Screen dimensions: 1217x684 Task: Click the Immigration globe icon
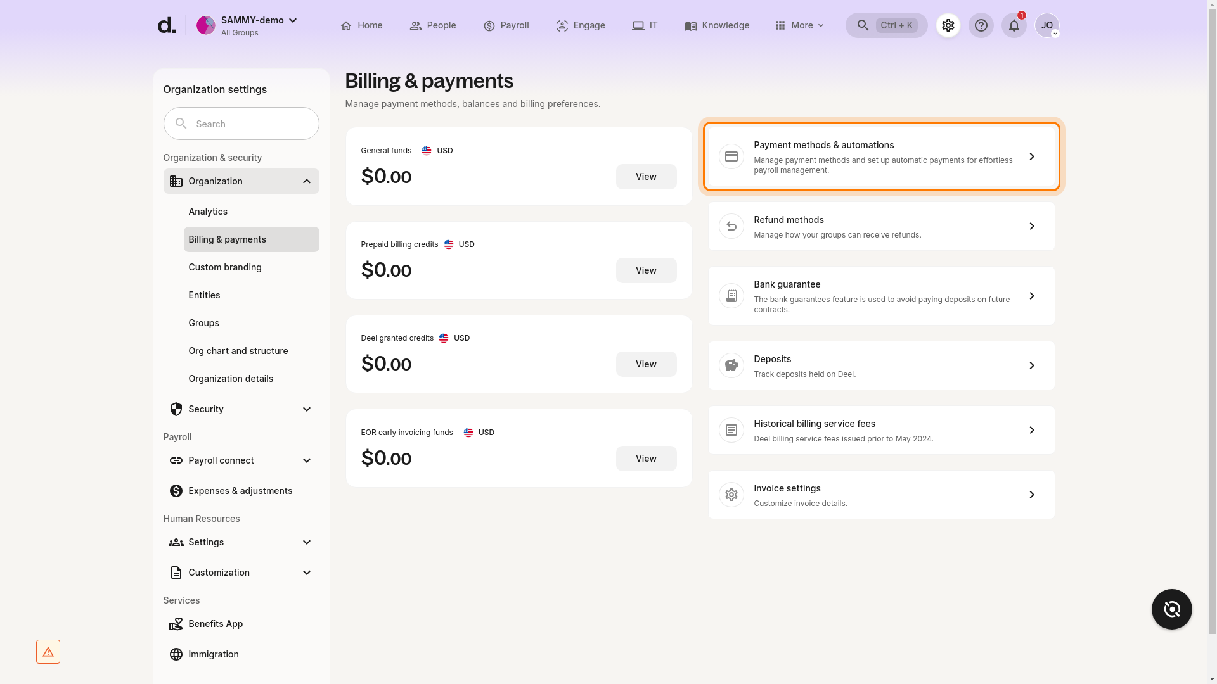click(x=176, y=654)
